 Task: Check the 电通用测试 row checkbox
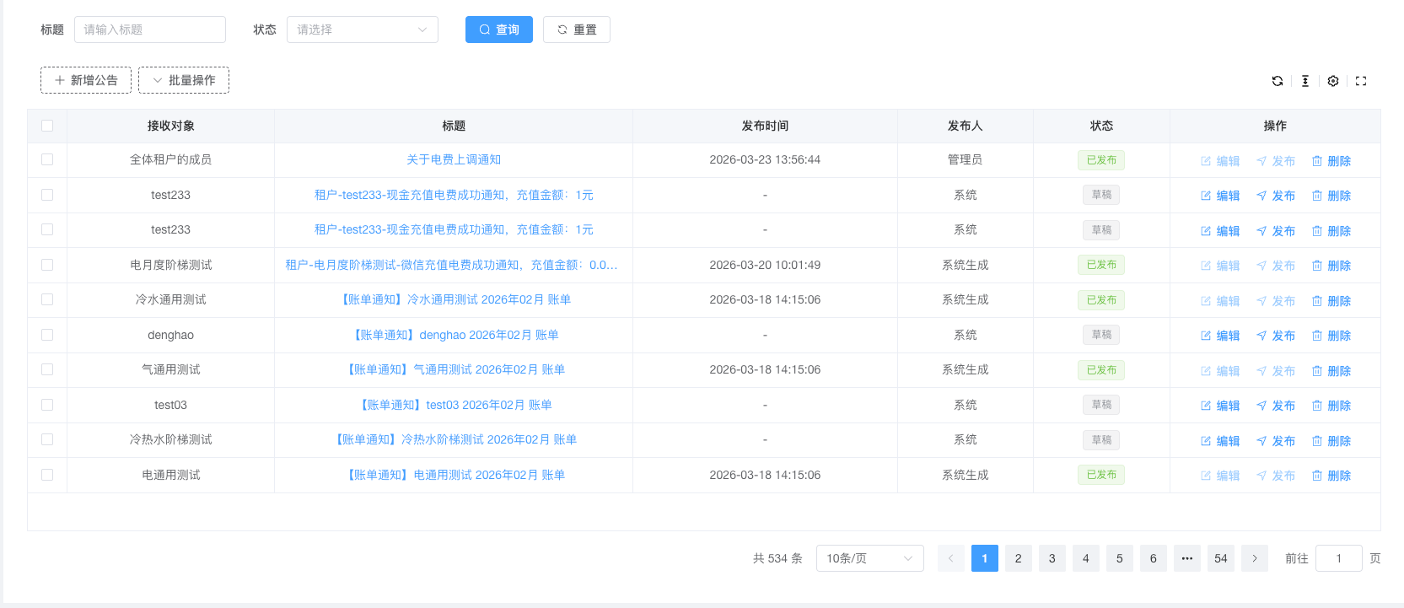(47, 475)
